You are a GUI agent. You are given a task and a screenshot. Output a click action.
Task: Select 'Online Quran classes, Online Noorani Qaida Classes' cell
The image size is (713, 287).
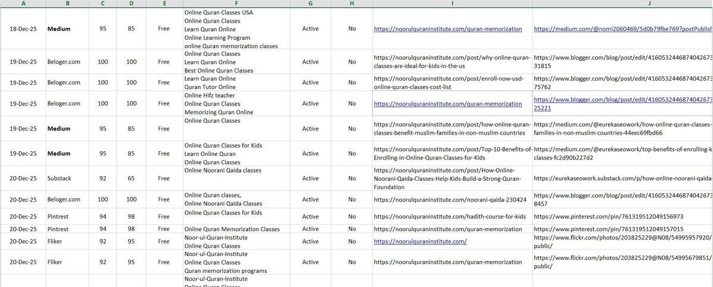click(236, 199)
